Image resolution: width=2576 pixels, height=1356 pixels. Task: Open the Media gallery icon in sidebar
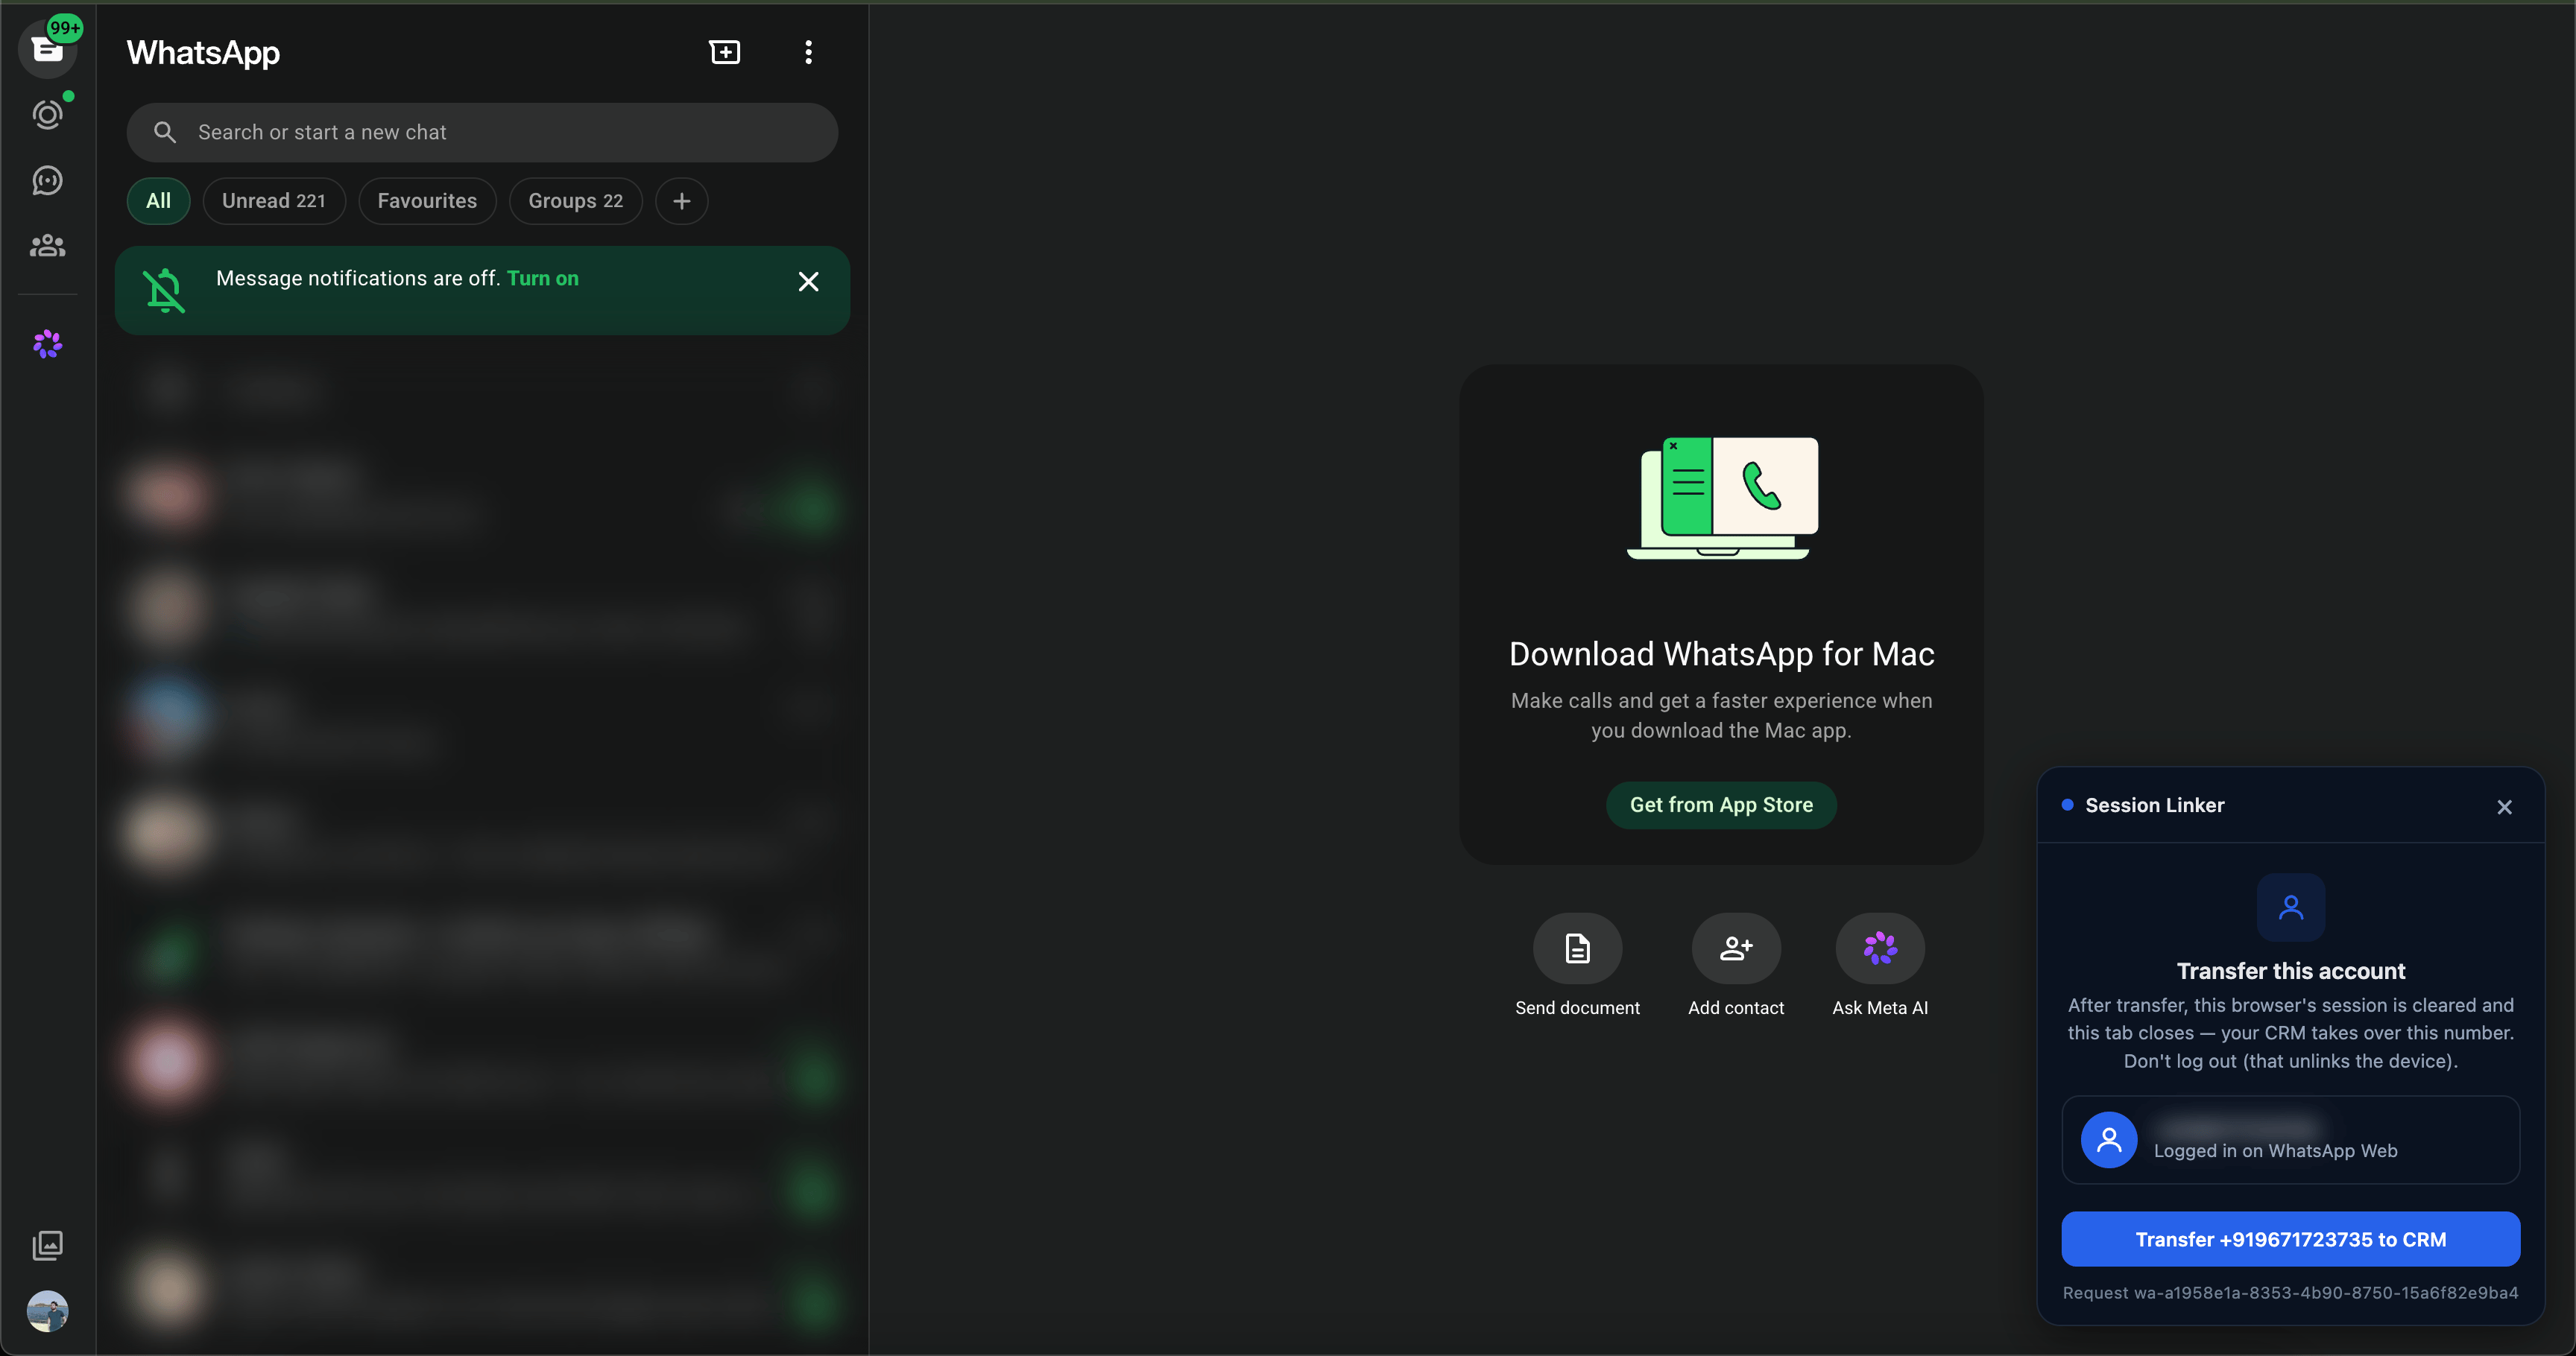coord(47,1245)
